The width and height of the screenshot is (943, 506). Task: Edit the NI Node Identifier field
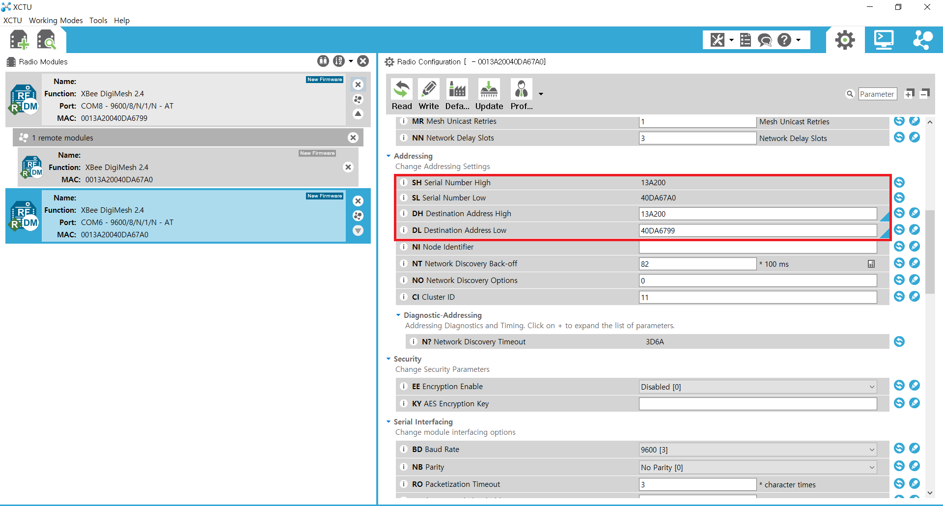[758, 247]
